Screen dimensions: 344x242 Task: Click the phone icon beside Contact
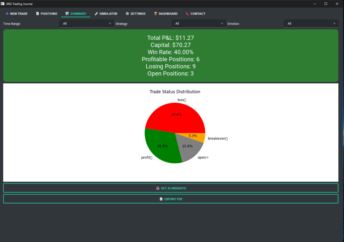click(x=187, y=14)
